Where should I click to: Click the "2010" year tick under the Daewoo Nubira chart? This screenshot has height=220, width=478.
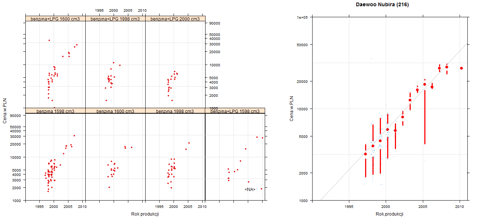tap(460, 207)
